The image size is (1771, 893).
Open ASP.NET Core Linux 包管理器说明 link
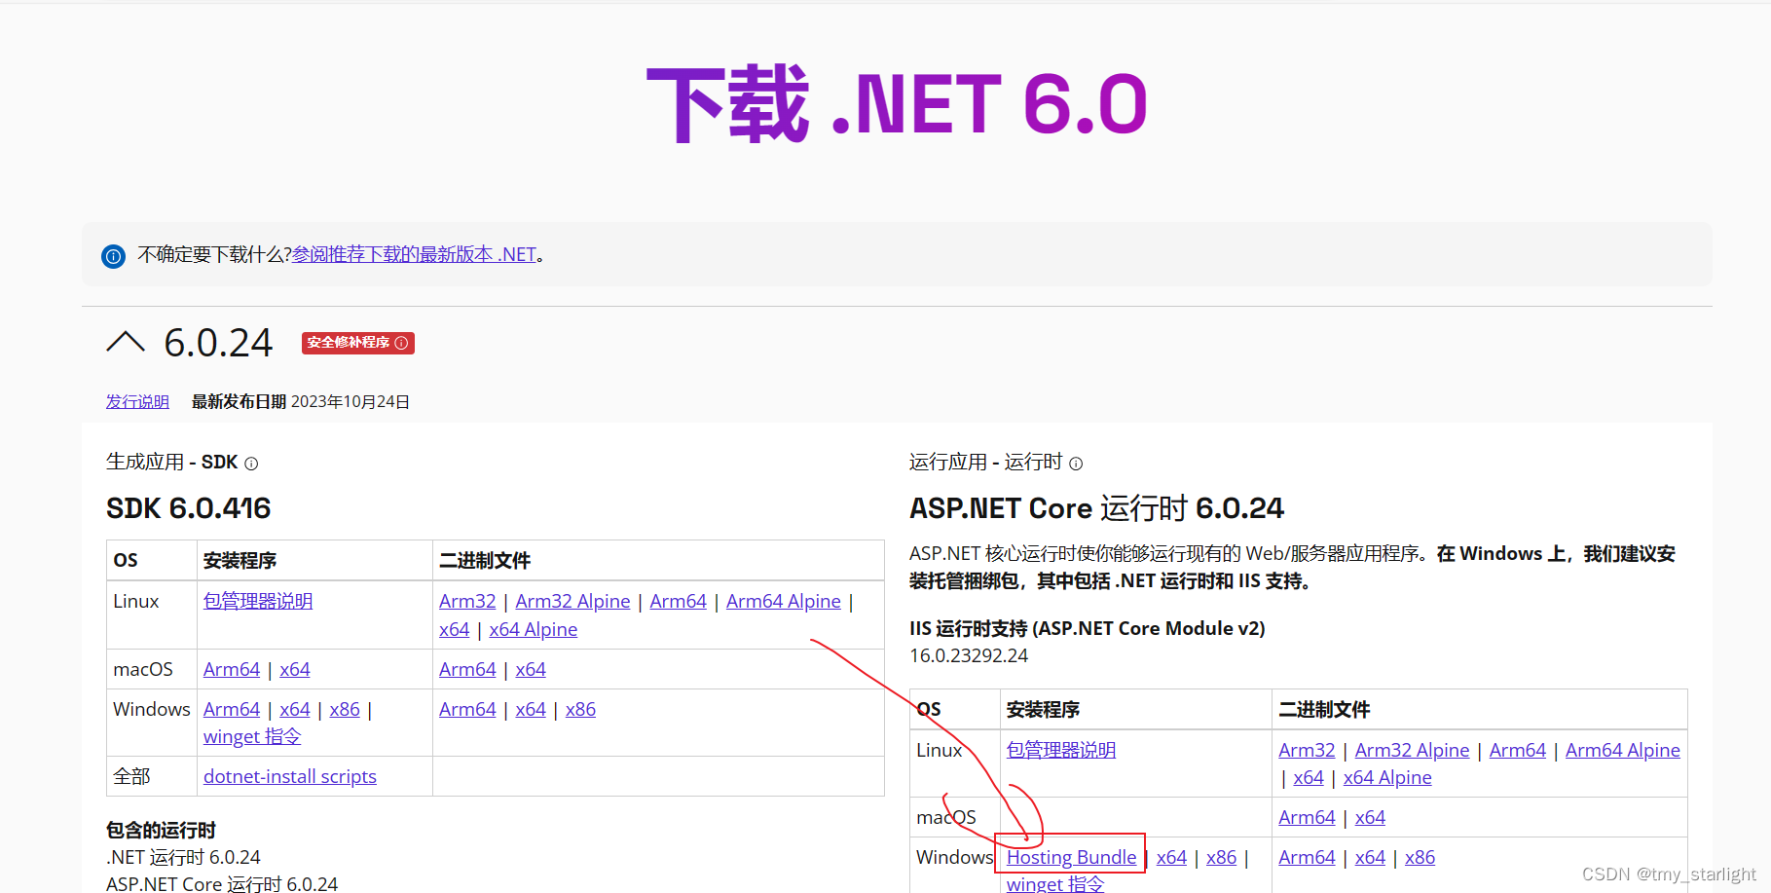pos(1061,750)
